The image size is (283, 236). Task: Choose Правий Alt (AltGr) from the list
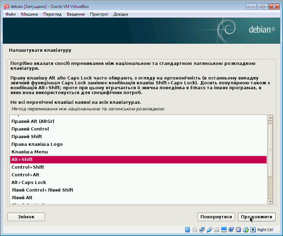33,121
